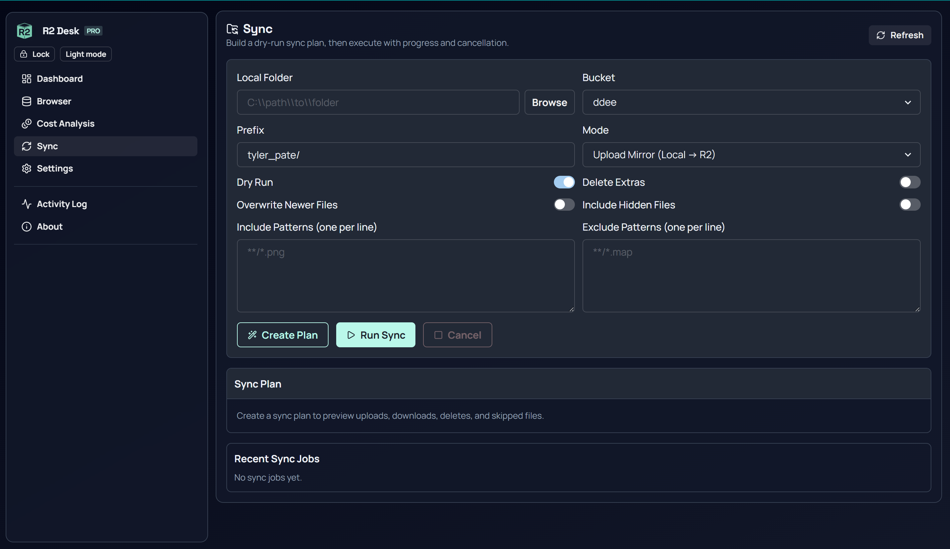The width and height of the screenshot is (950, 549).
Task: Switch to the Sync section
Action: tap(47, 146)
